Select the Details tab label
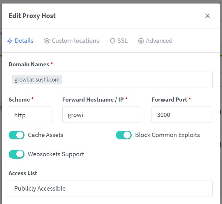 pos(24,41)
